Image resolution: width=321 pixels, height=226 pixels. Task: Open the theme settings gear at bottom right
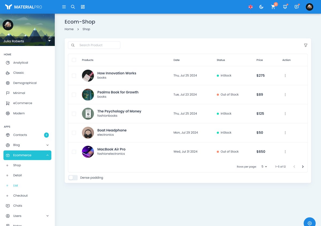pos(309,223)
